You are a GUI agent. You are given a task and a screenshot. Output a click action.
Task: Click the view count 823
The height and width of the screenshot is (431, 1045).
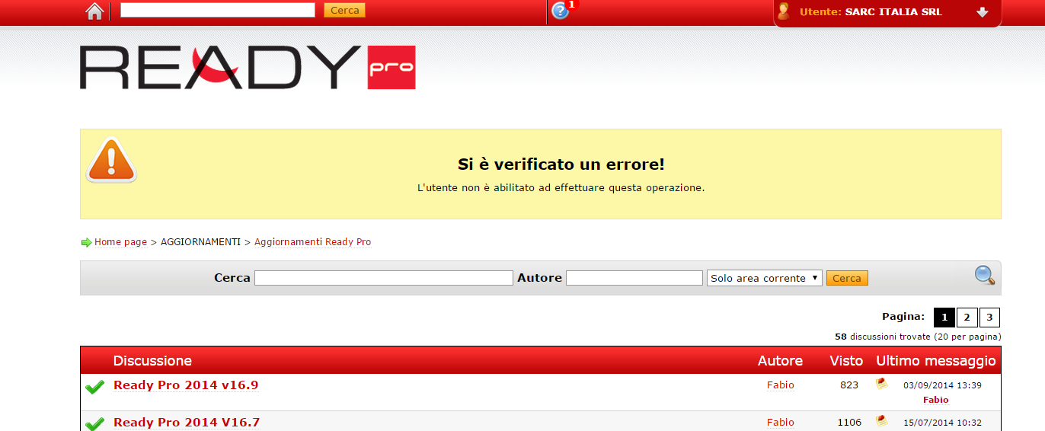click(849, 385)
